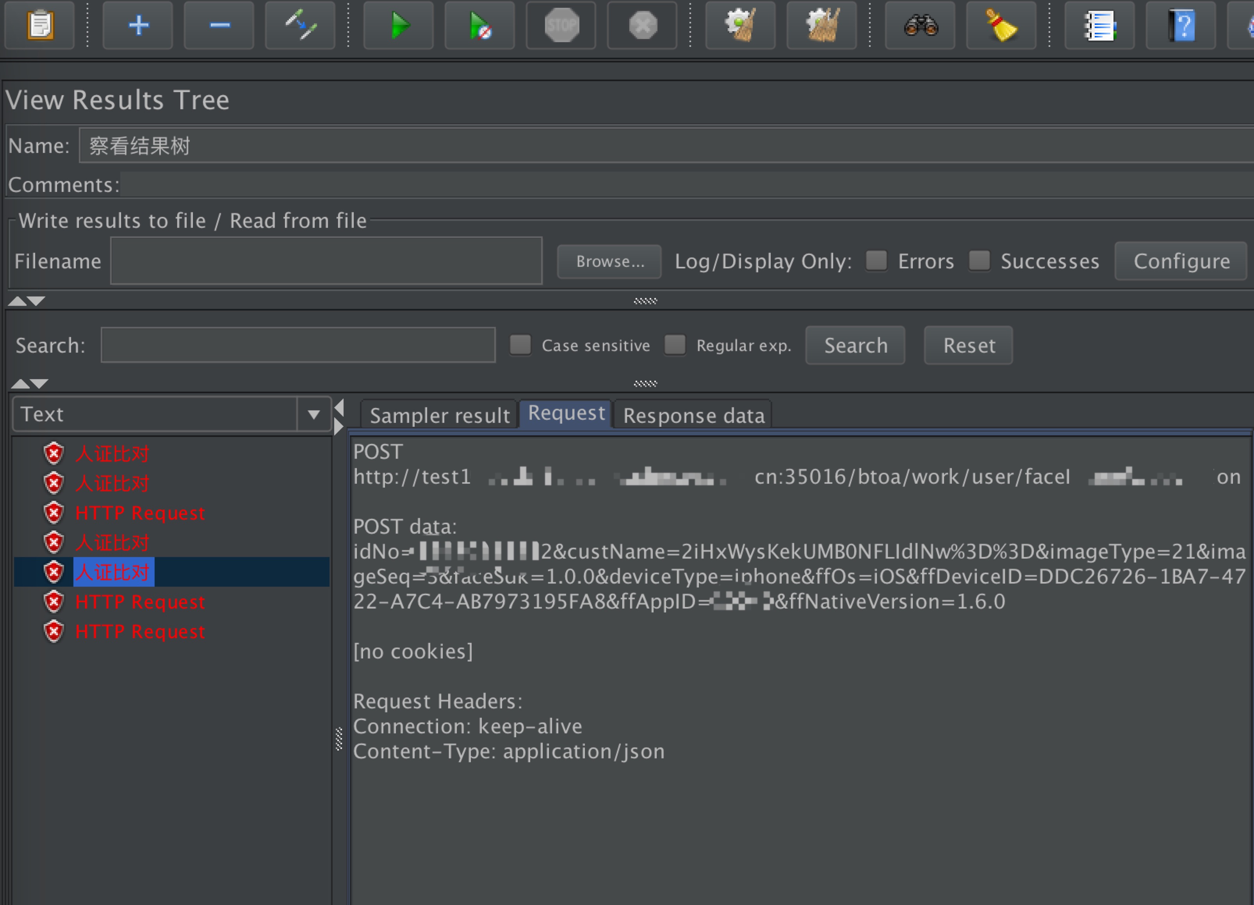Open the results view type dropdown showing Text
The height and width of the screenshot is (905, 1254).
point(313,414)
